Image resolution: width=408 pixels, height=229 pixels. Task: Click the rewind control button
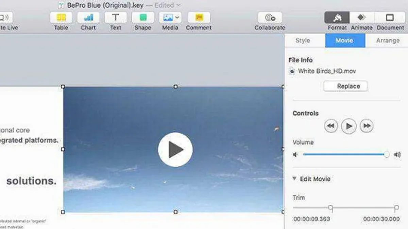[x=331, y=126]
